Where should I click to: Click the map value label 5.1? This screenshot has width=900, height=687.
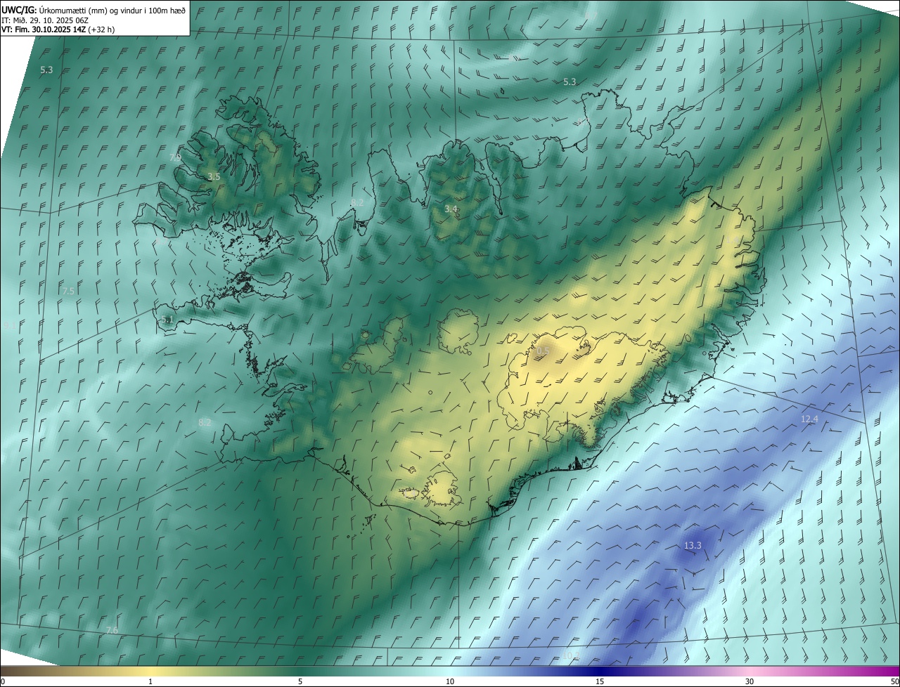point(167,319)
